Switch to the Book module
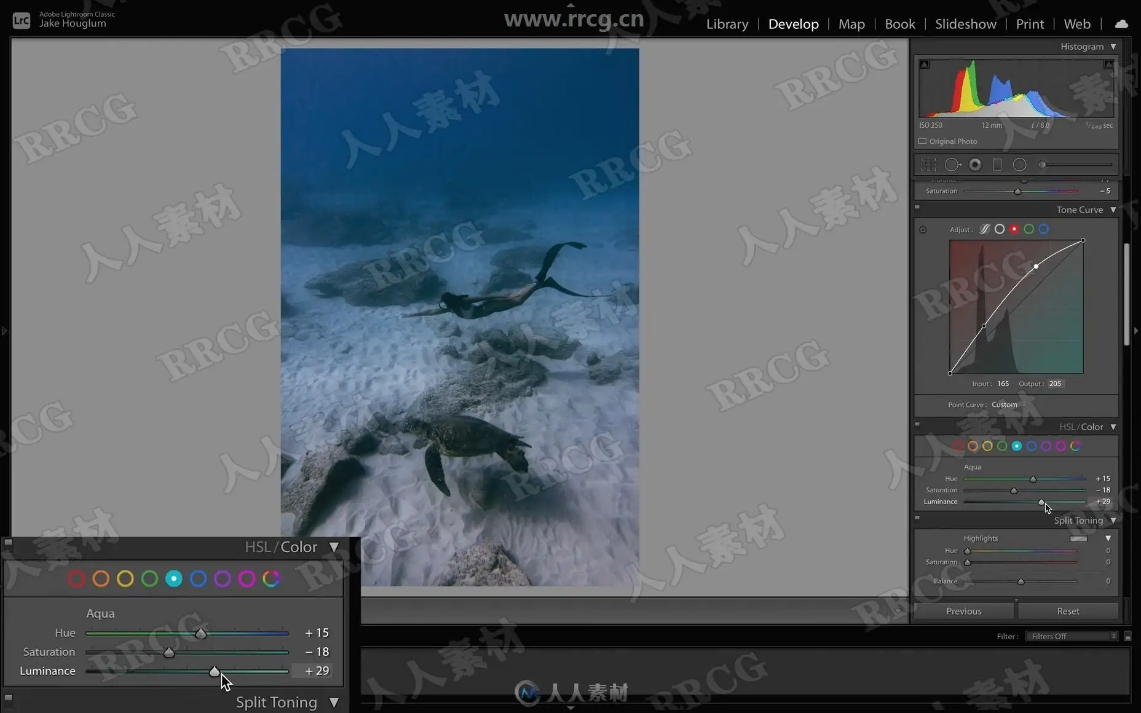The height and width of the screenshot is (713, 1141). [900, 24]
